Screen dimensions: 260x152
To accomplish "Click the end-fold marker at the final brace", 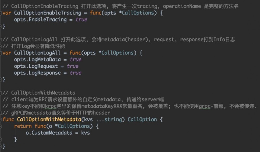I will pos(1,146).
